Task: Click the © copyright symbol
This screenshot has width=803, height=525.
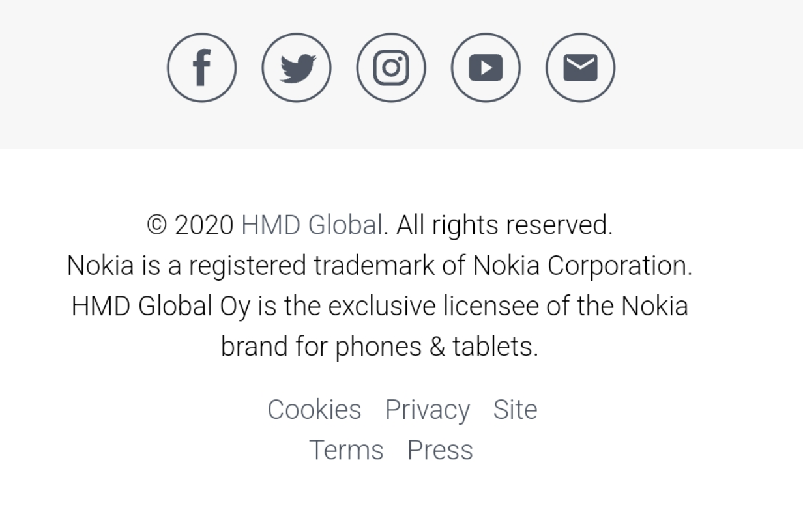Action: [x=156, y=225]
